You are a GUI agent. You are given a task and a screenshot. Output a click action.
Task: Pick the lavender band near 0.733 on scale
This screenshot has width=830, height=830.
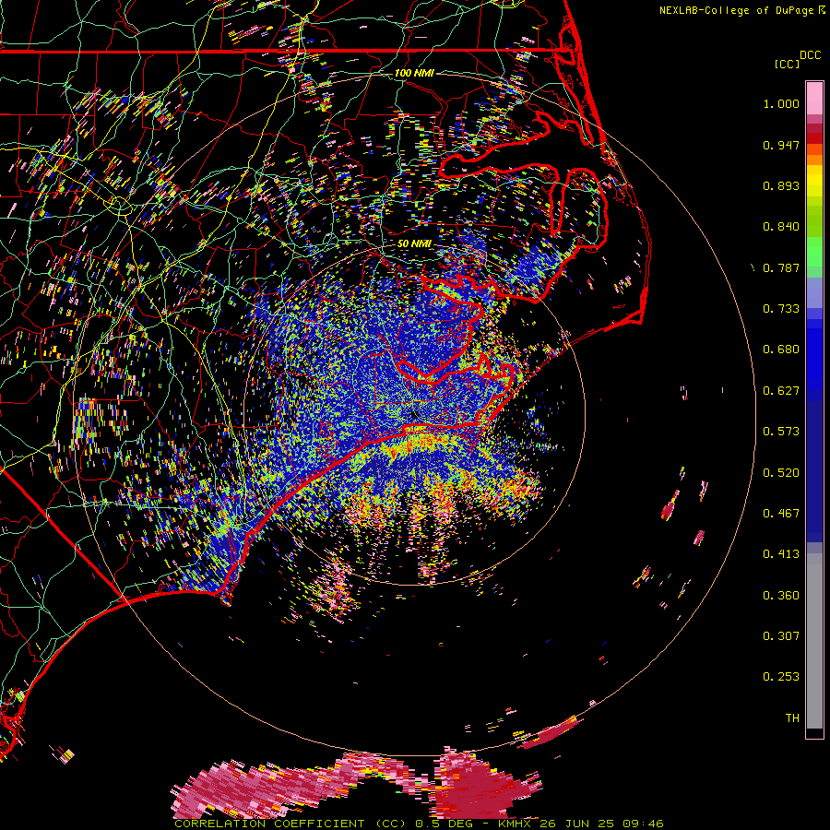(814, 292)
